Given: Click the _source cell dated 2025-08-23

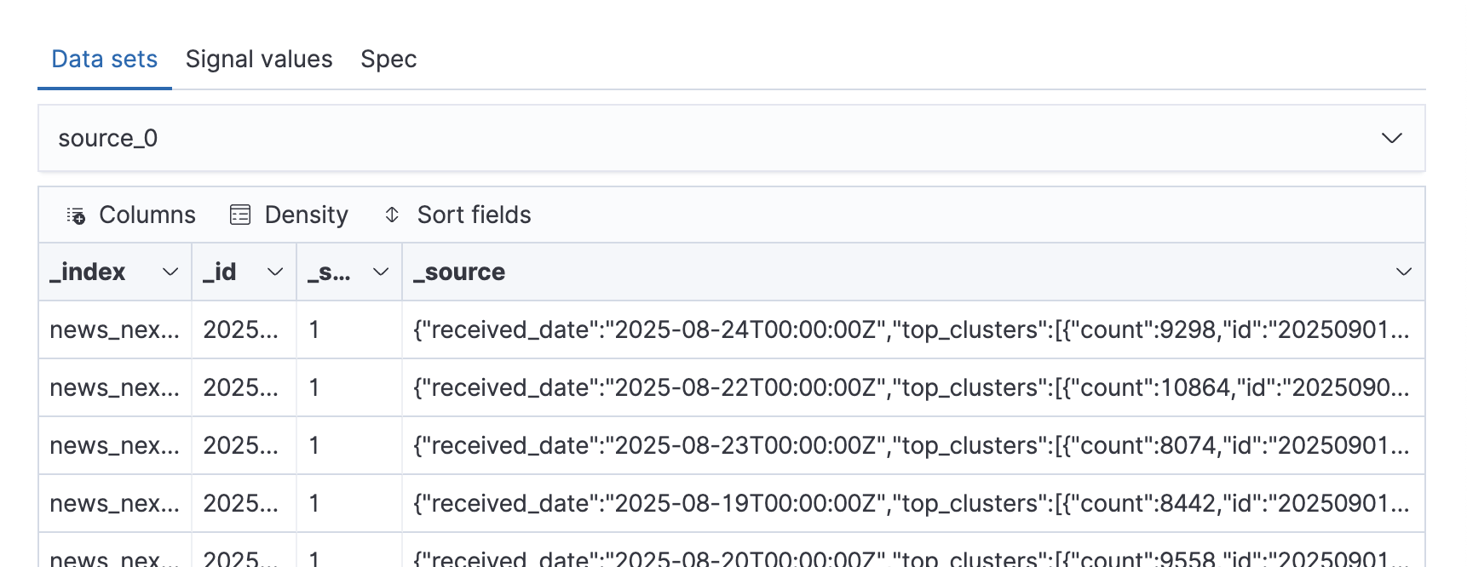Looking at the screenshot, I should point(911,446).
